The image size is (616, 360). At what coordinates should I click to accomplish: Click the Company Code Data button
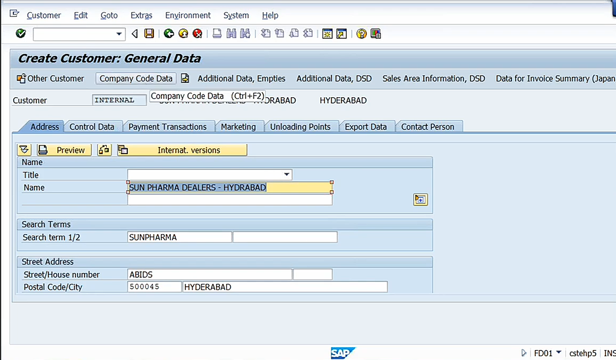pos(136,79)
